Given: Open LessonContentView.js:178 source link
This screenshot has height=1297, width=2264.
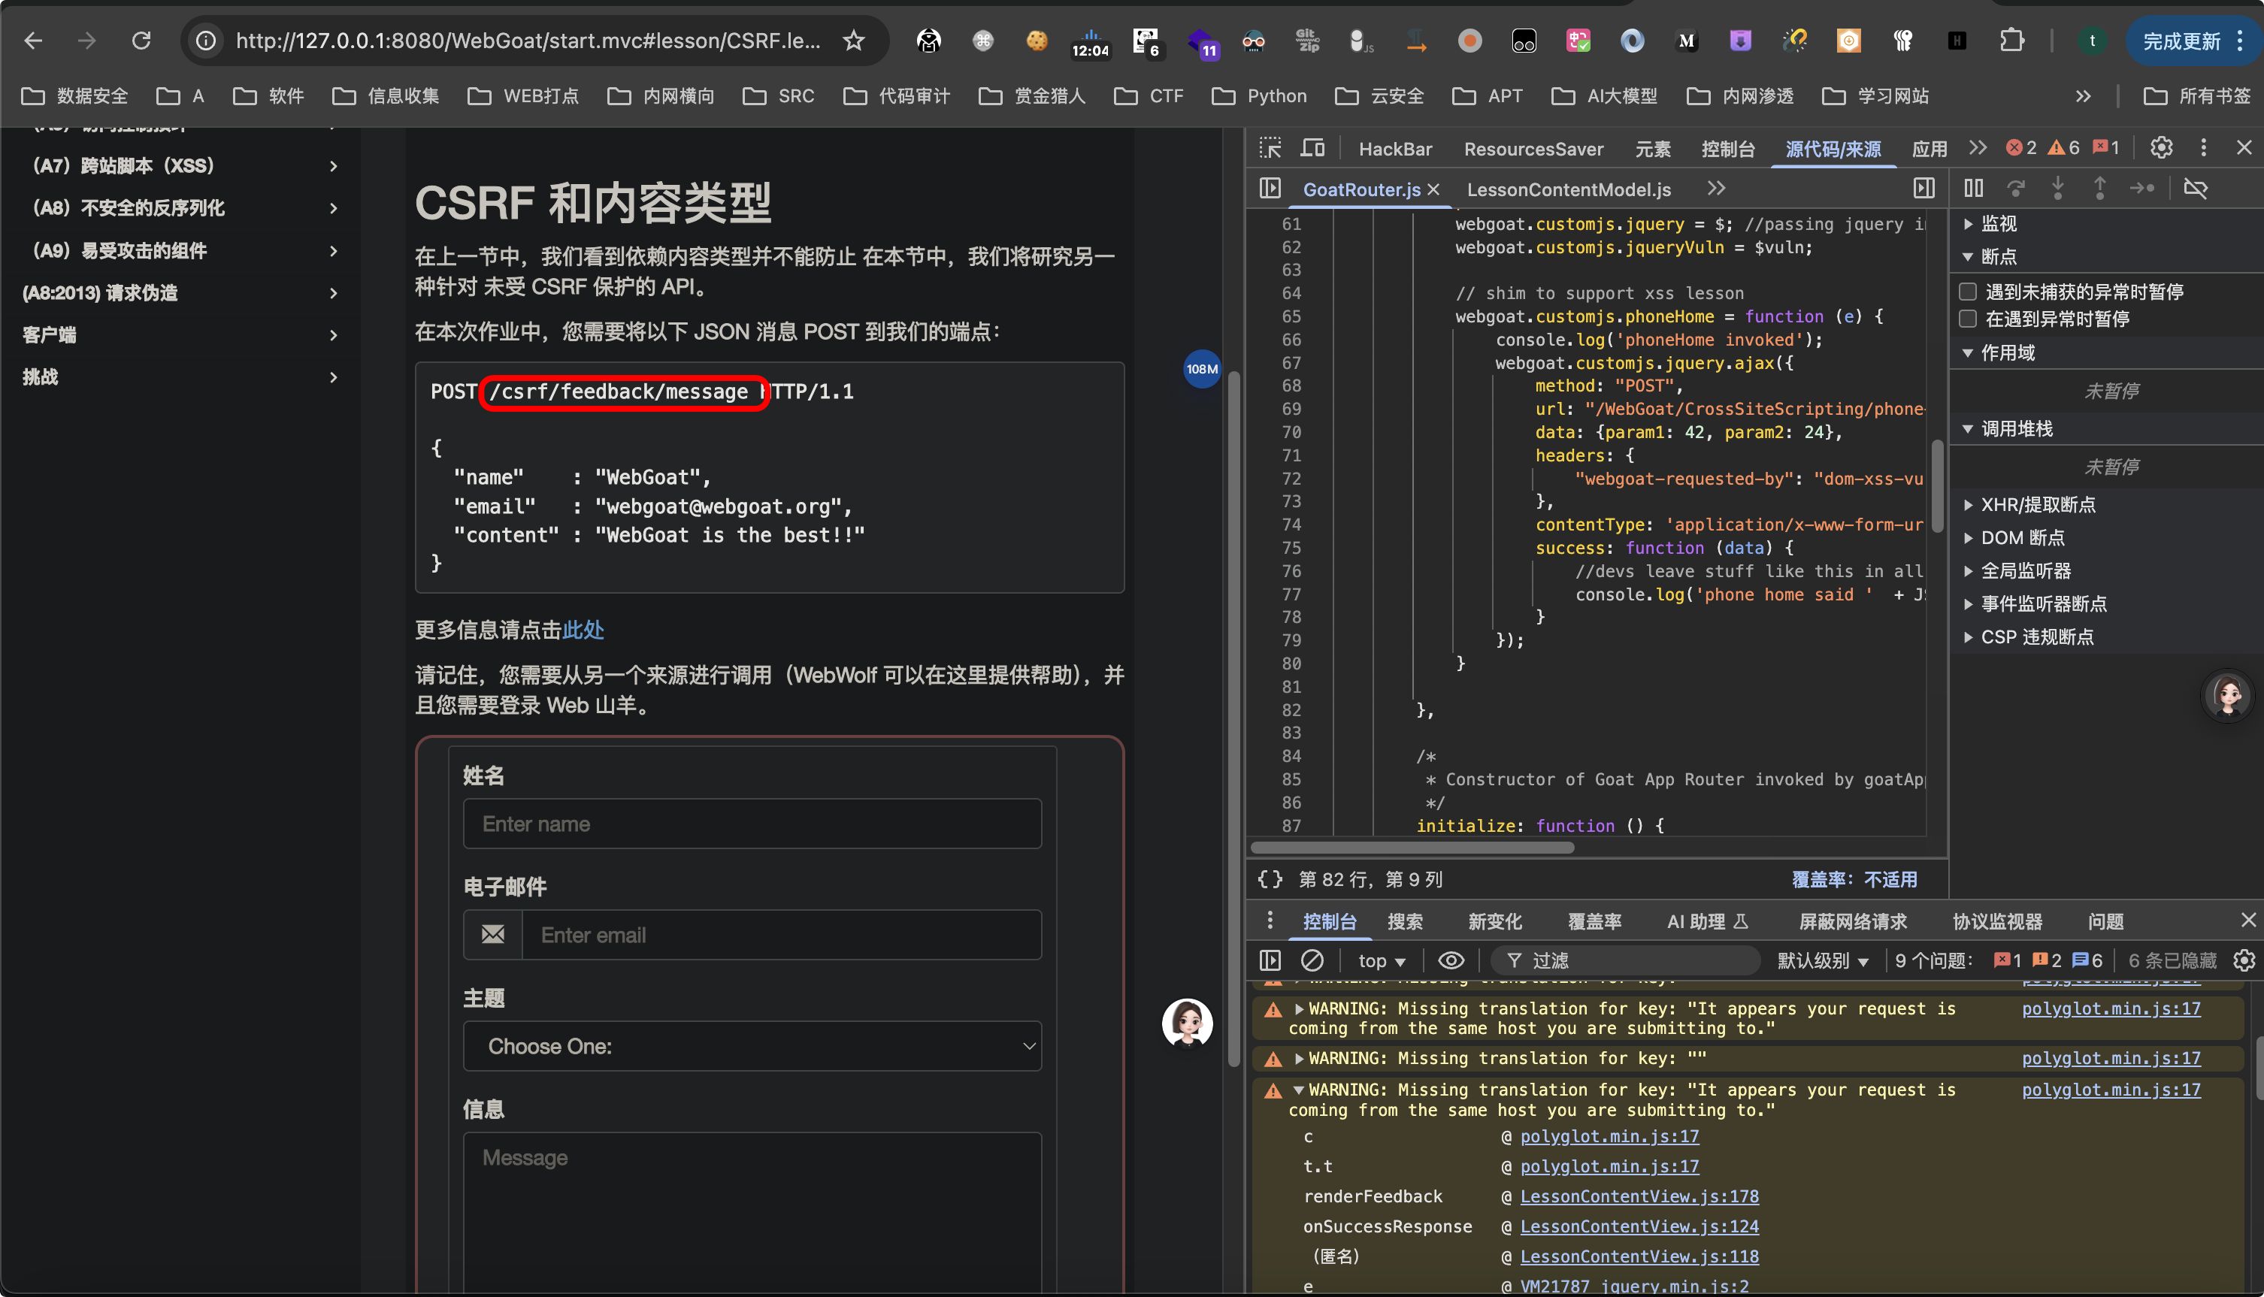Looking at the screenshot, I should [1639, 1196].
